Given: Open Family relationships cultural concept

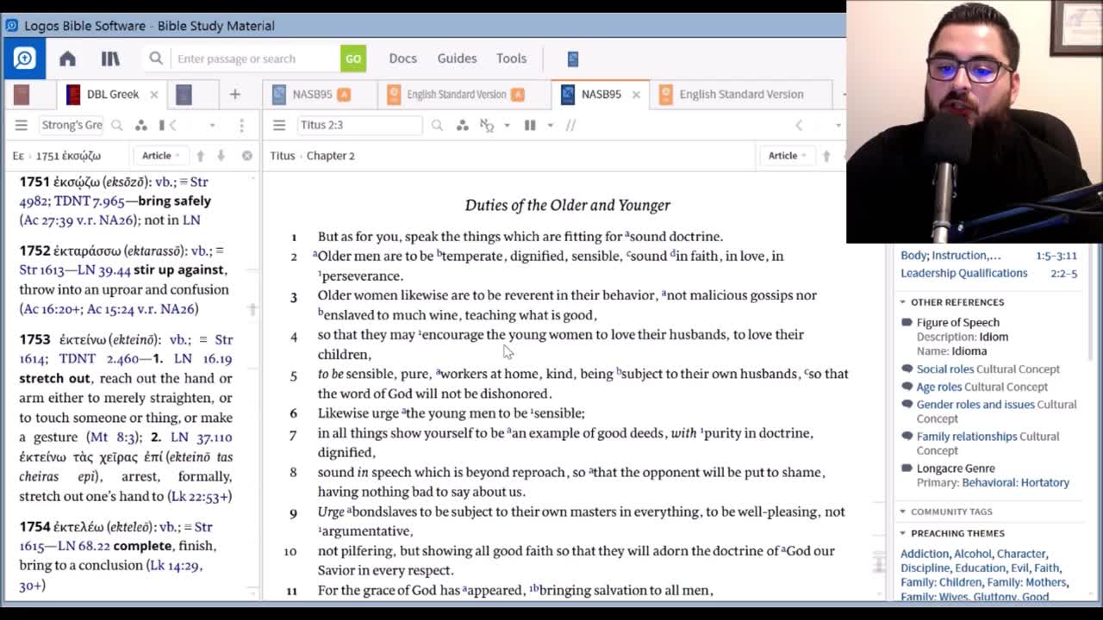Looking at the screenshot, I should 967,437.
